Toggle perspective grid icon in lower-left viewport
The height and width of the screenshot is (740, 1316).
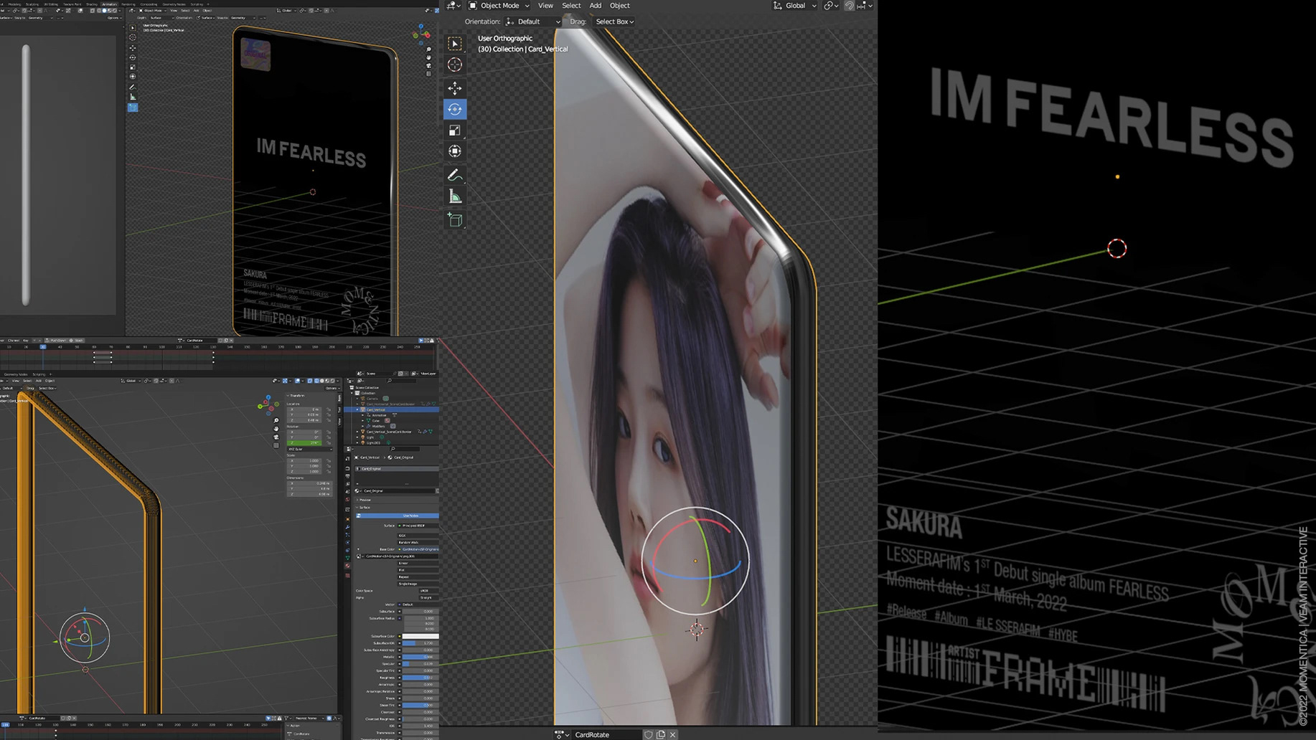[276, 445]
